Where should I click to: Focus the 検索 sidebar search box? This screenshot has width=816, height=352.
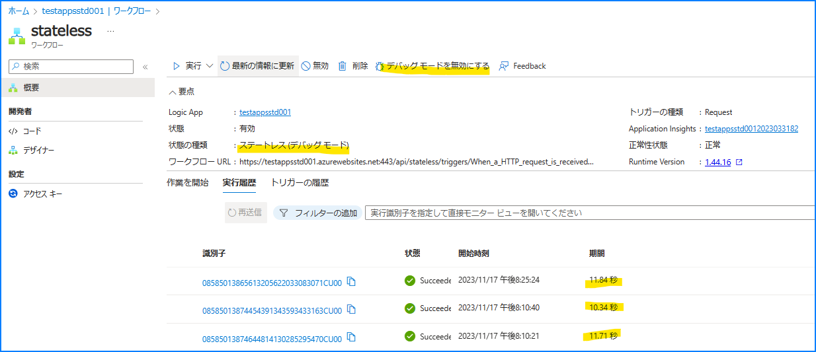tap(71, 66)
